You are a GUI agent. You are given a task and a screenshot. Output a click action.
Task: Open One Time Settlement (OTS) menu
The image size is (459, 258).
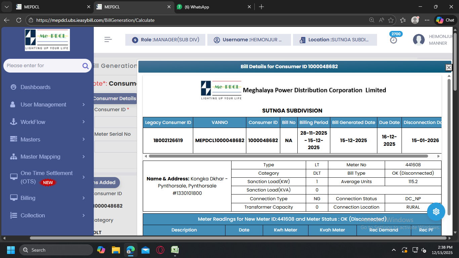coord(46,177)
